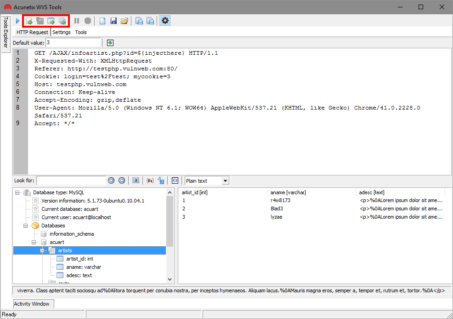The width and height of the screenshot is (453, 319).
Task: Collapse the Databases tree node
Action: pyautogui.click(x=25, y=226)
